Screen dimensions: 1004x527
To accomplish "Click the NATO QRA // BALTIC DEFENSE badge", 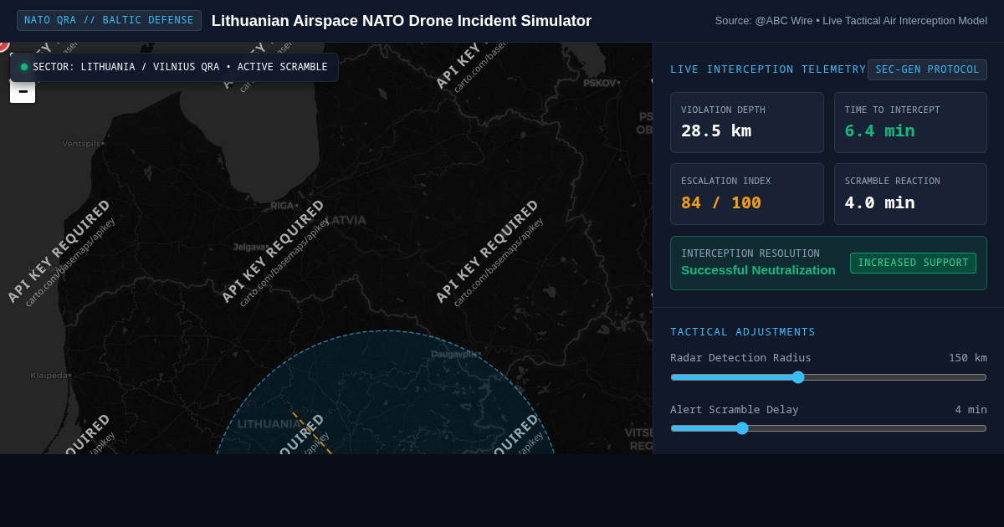I will 109,20.
